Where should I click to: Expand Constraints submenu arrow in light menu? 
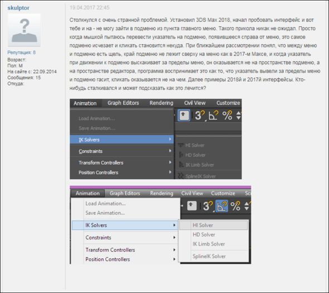pos(174,238)
